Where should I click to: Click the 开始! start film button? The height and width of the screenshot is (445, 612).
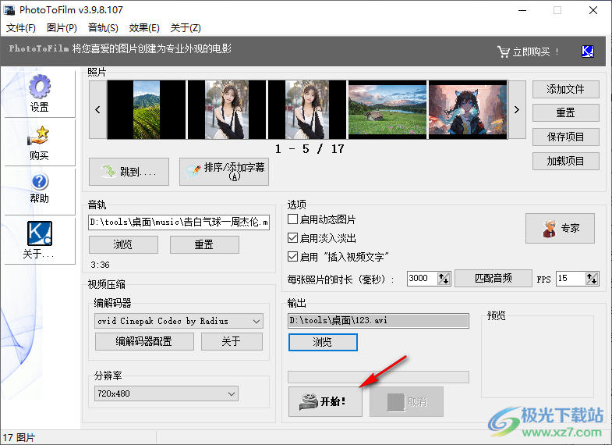click(325, 401)
